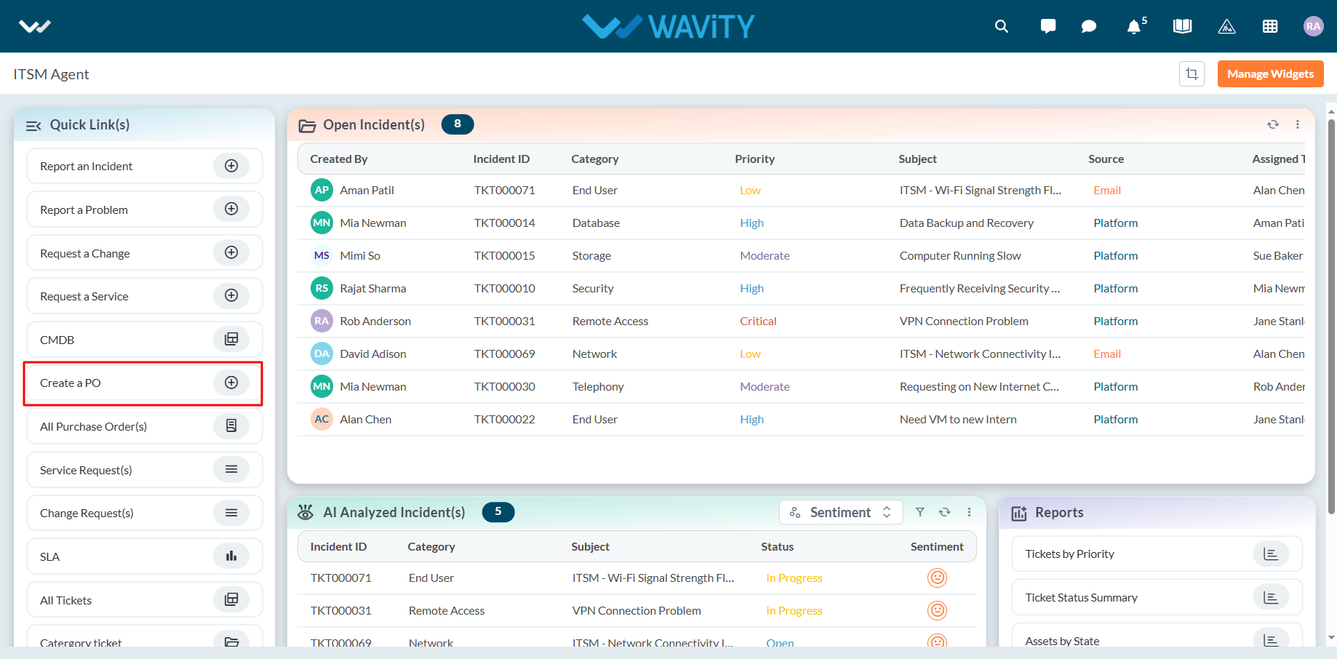Click plus icon for Request a Service

pyautogui.click(x=231, y=295)
